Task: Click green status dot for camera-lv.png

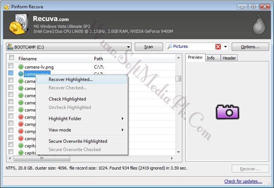Action: click(x=21, y=67)
